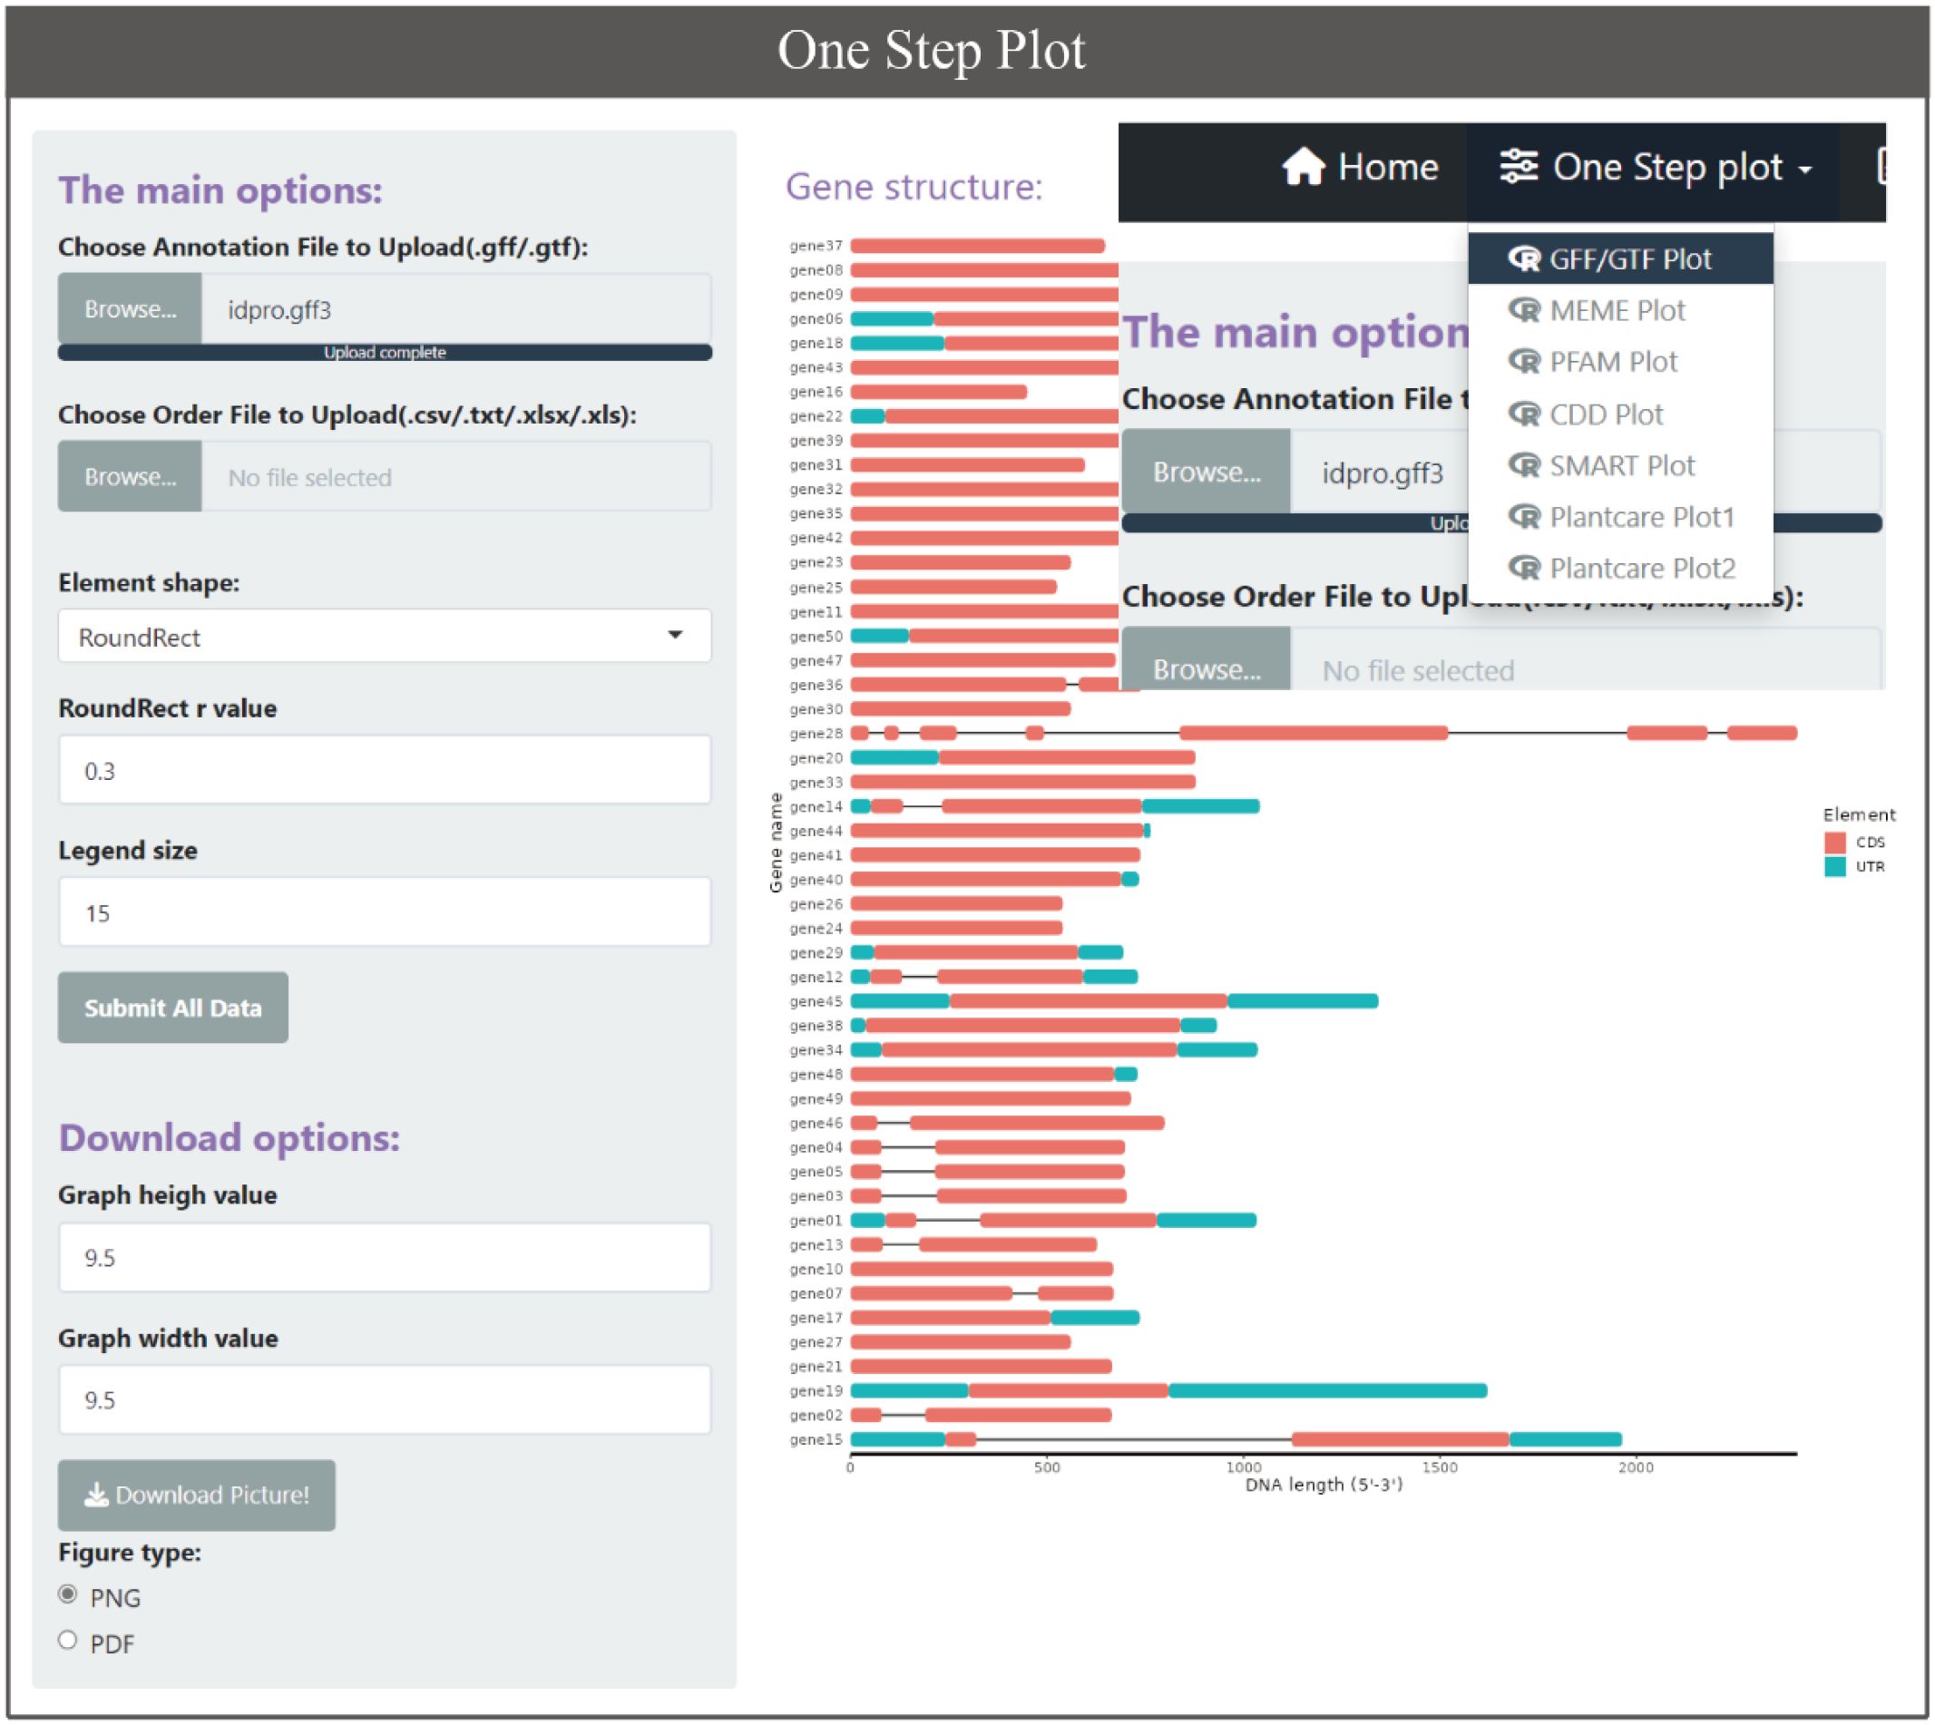The width and height of the screenshot is (1935, 1725).
Task: Browse for annotation file in left panel
Action: pos(130,309)
